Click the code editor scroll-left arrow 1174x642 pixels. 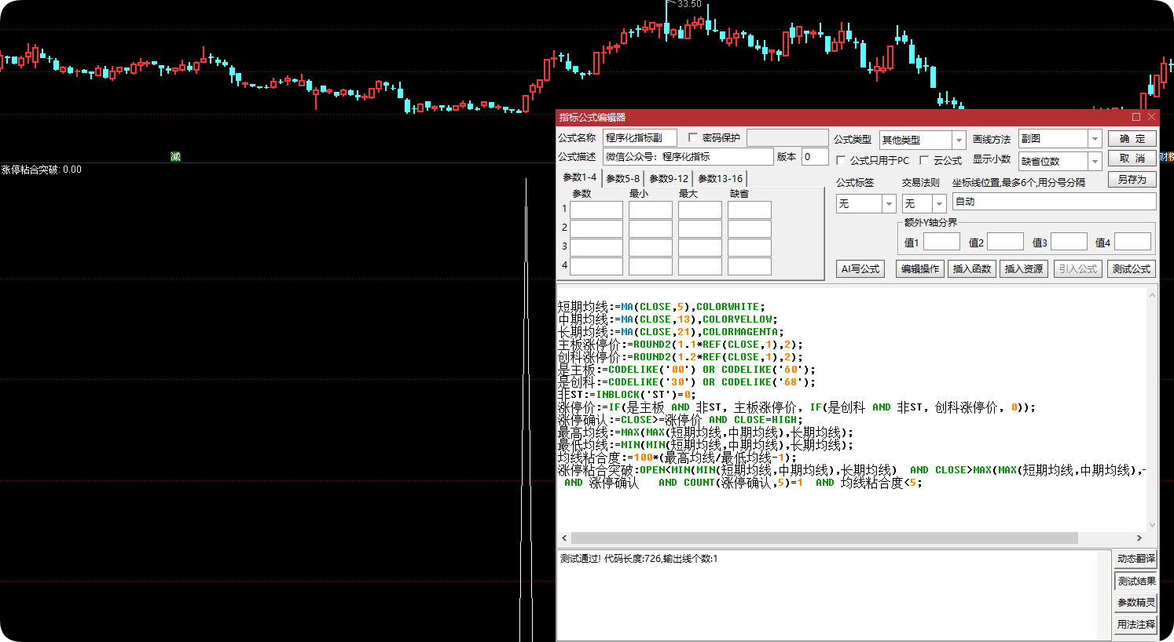click(x=564, y=538)
